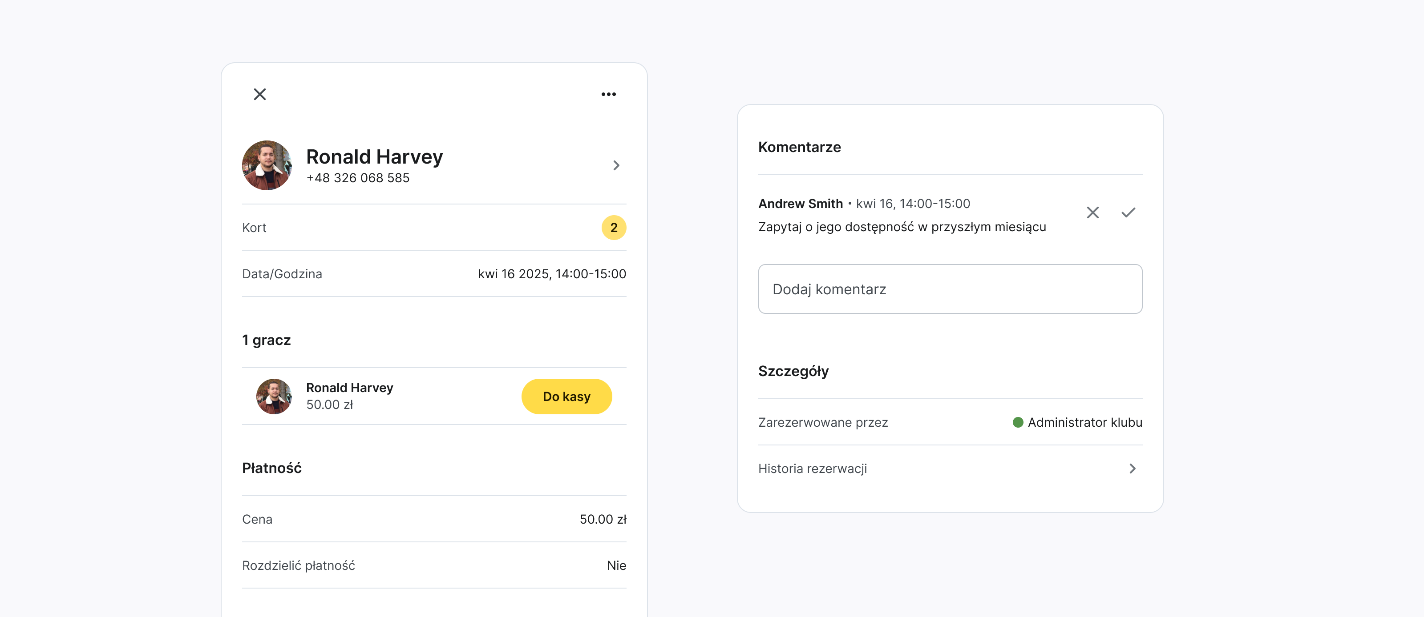
Task: Click small player avatar in player list
Action: click(x=274, y=396)
